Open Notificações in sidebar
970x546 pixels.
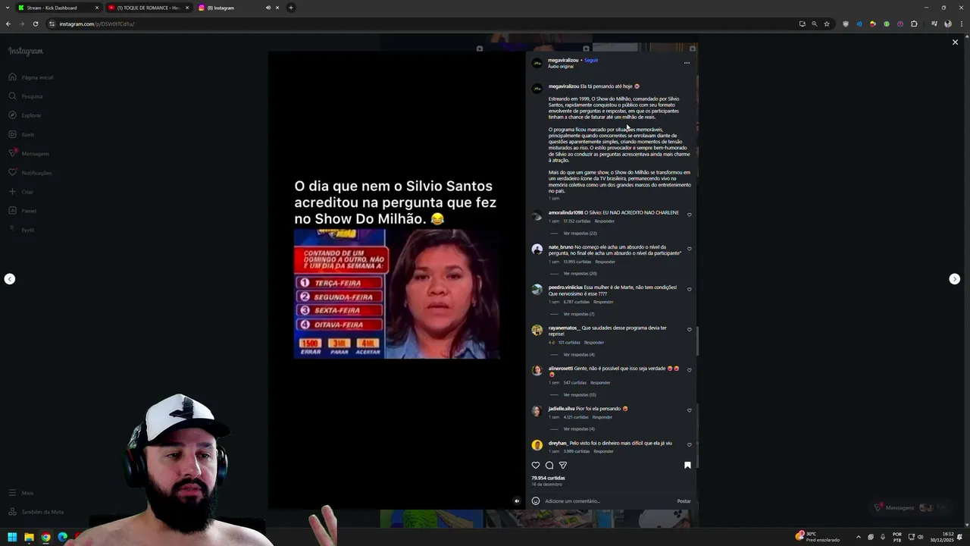(30, 173)
